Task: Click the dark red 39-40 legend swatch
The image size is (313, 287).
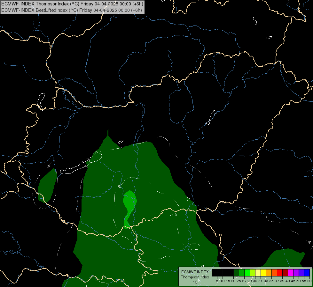Action: pyautogui.click(x=285, y=273)
